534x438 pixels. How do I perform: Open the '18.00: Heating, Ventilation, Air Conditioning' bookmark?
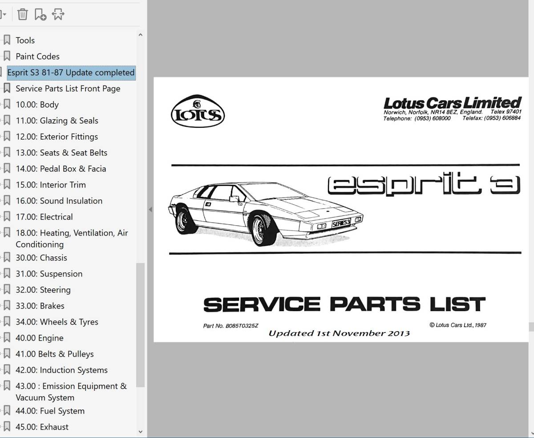[72, 238]
